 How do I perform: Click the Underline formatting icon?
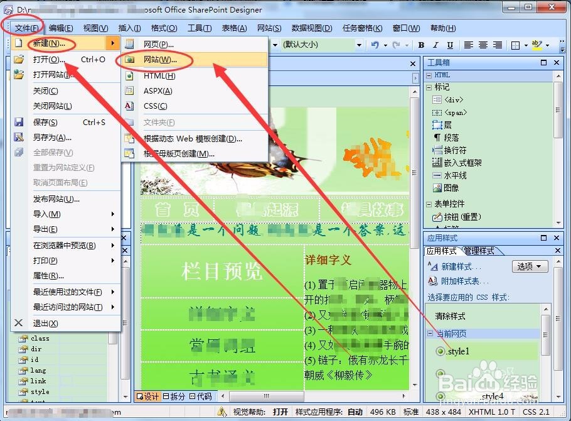[450, 45]
